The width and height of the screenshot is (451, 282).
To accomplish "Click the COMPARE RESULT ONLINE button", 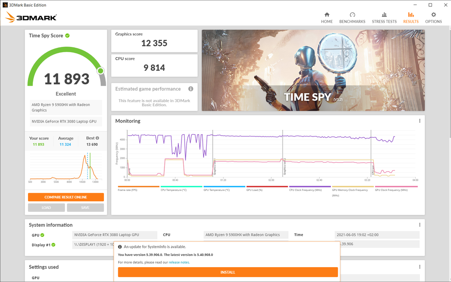I will click(x=66, y=197).
